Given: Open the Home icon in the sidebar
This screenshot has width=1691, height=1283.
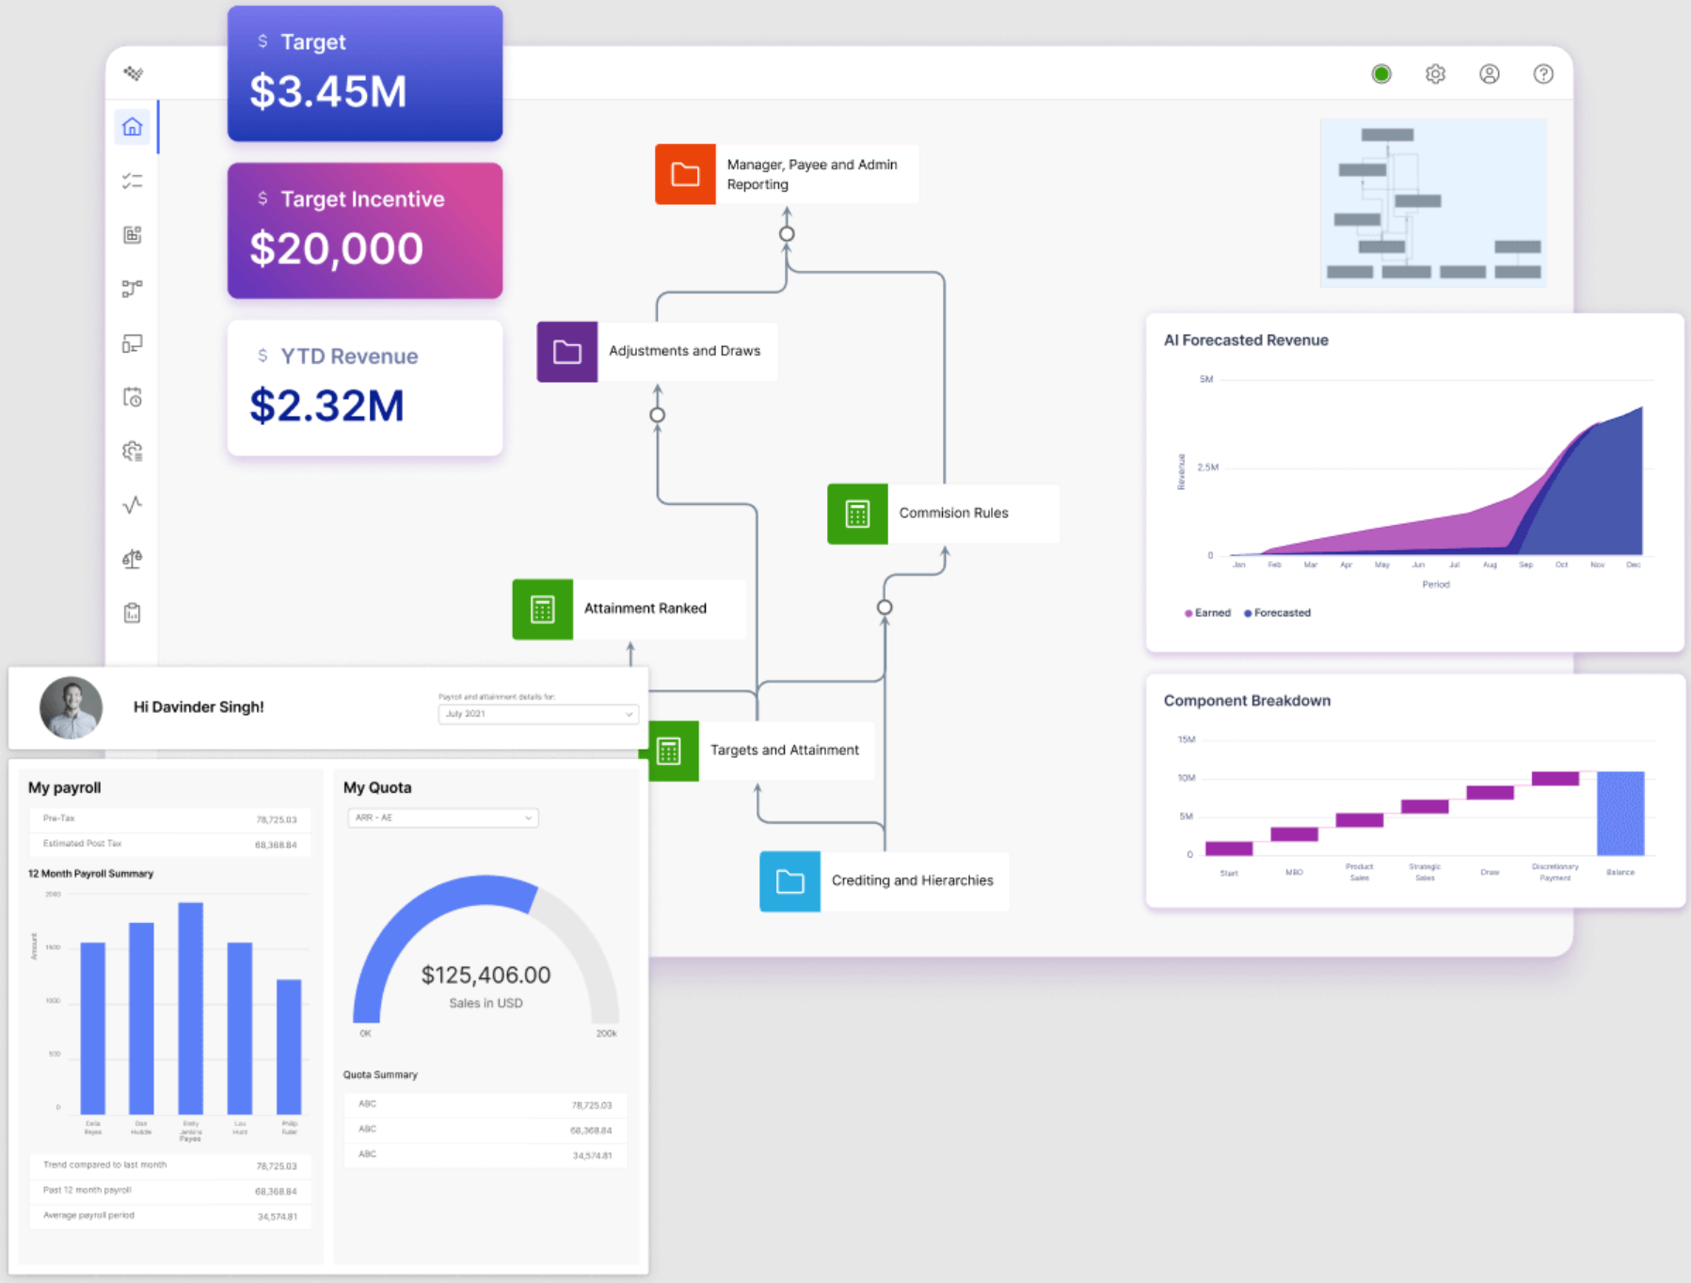Looking at the screenshot, I should pos(133,127).
